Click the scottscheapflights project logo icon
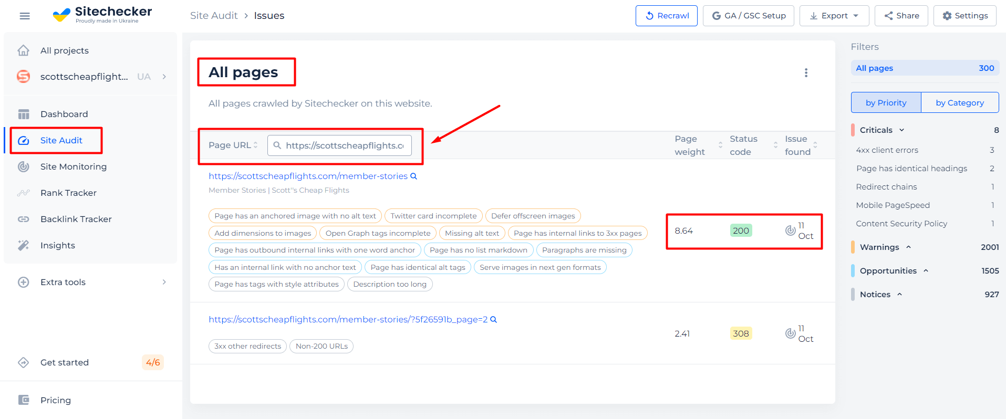This screenshot has width=1006, height=419. pos(23,77)
